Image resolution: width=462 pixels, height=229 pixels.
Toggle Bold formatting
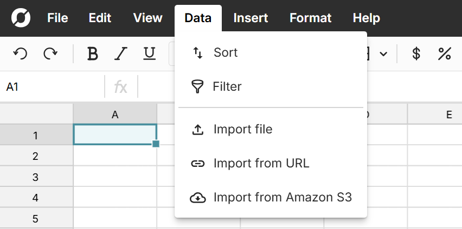coord(93,53)
